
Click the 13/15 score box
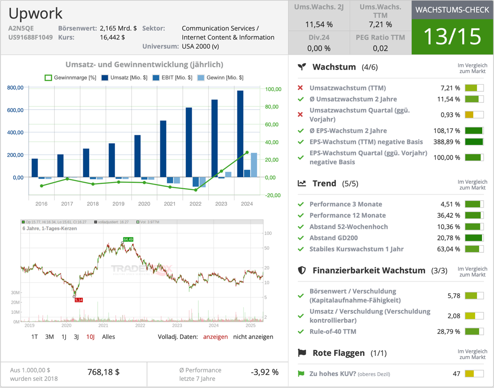click(x=452, y=36)
